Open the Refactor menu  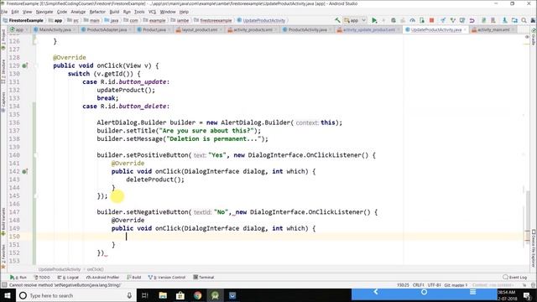coord(97,12)
